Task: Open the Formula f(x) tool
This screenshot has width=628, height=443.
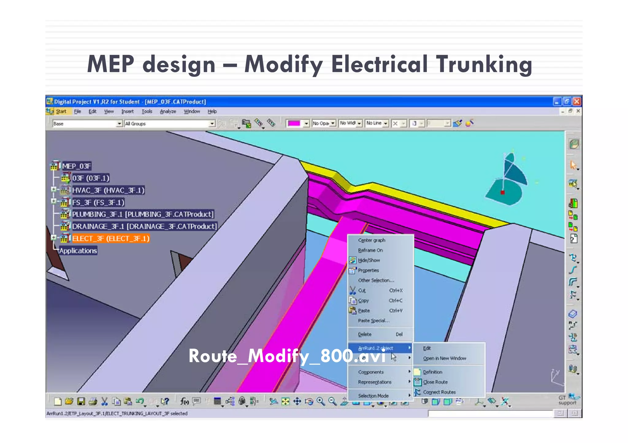Action: [184, 401]
